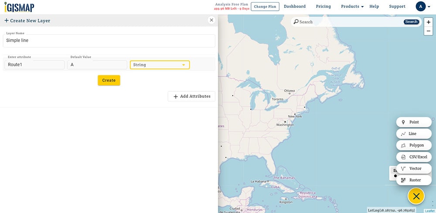Click the user avatar A

click(x=420, y=7)
